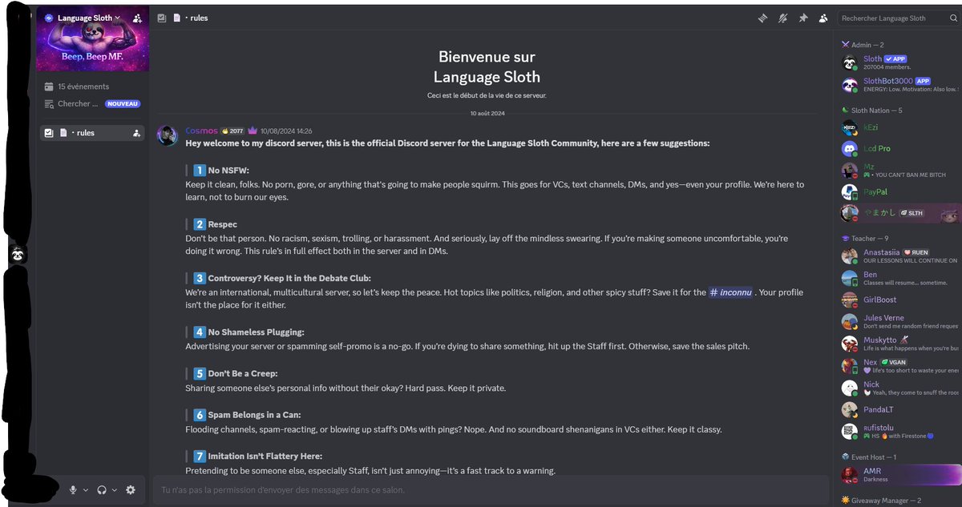Click the number 5 emoji for Don't Be a Creep
The width and height of the screenshot is (962, 507).
click(200, 373)
